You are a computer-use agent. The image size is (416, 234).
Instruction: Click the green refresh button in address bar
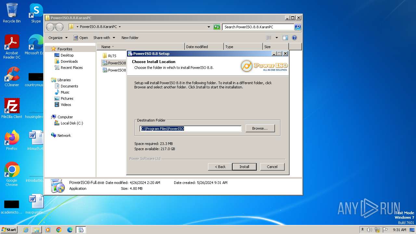point(217,27)
